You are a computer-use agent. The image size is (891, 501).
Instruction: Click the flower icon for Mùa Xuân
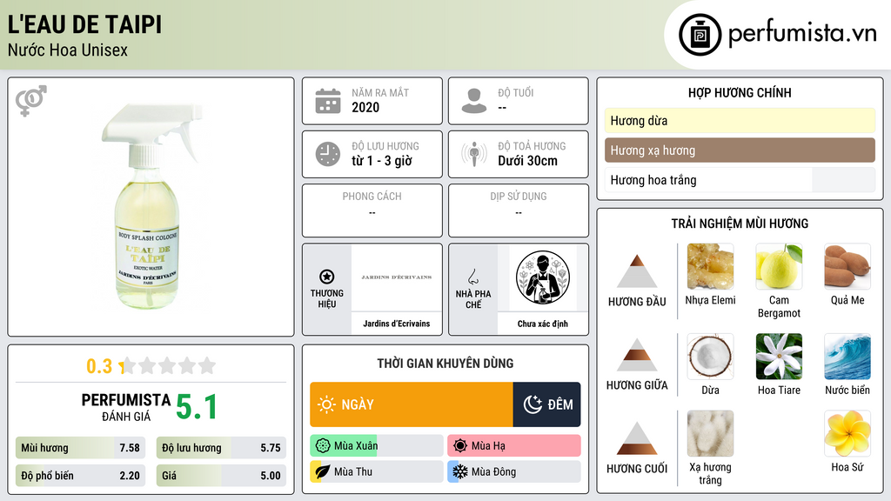(x=323, y=446)
